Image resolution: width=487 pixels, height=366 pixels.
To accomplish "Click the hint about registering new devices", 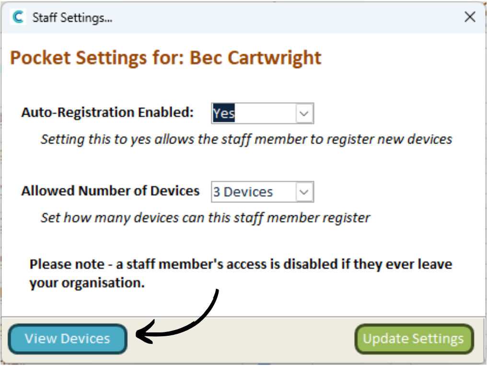I will tap(246, 139).
